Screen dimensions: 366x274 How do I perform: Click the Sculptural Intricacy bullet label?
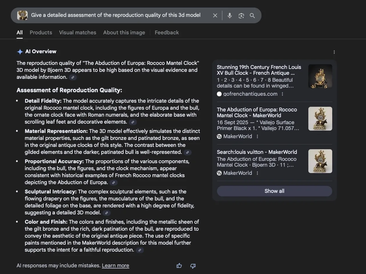(51, 192)
